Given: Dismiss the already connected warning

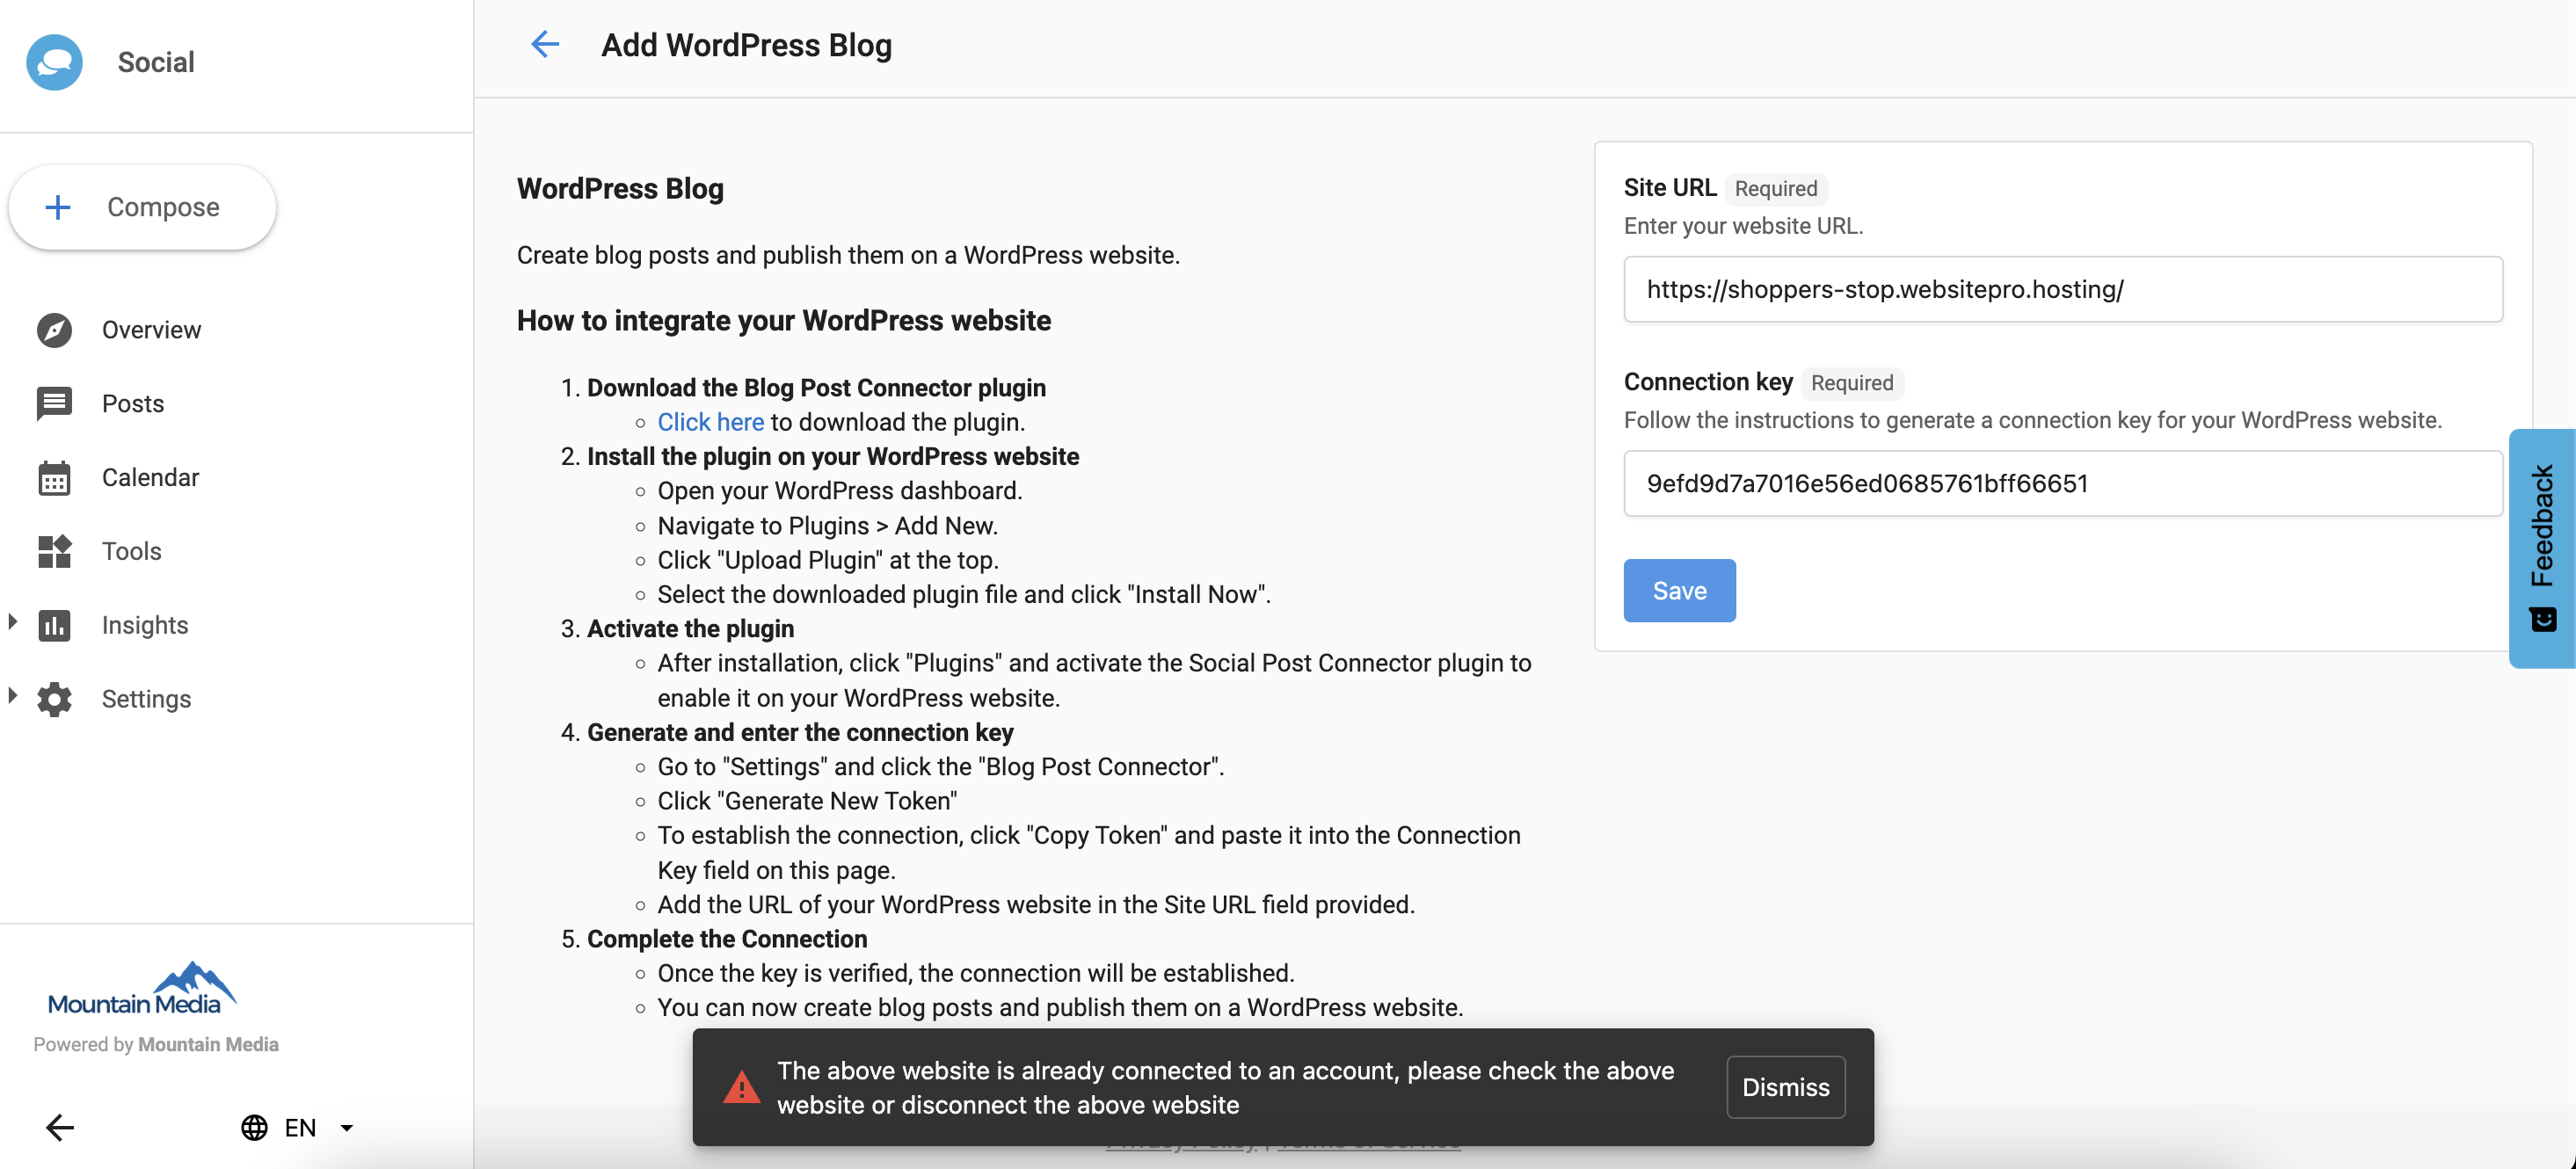Looking at the screenshot, I should [1785, 1086].
